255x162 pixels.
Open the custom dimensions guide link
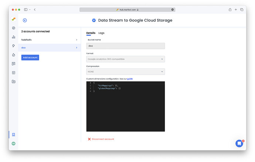click(130, 79)
